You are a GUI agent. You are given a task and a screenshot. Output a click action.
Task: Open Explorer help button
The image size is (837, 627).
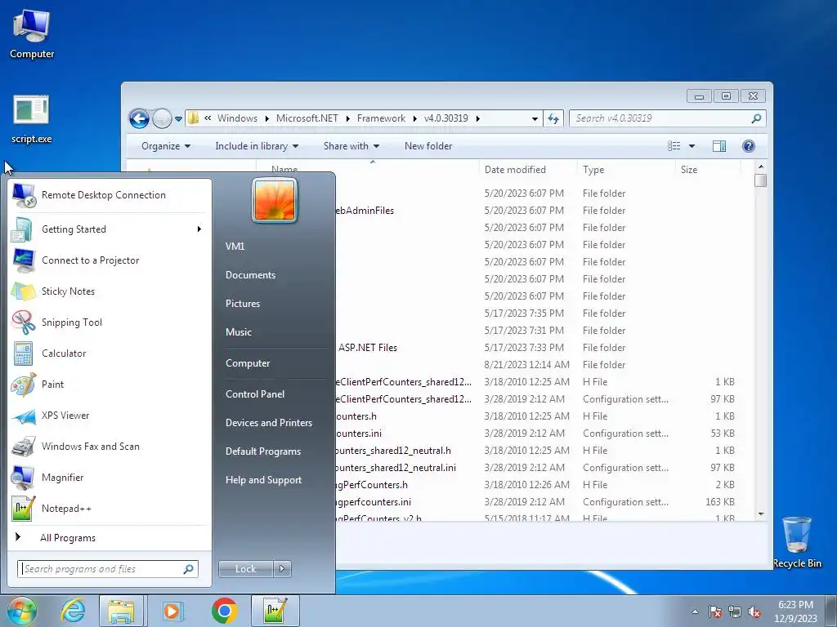pyautogui.click(x=749, y=146)
